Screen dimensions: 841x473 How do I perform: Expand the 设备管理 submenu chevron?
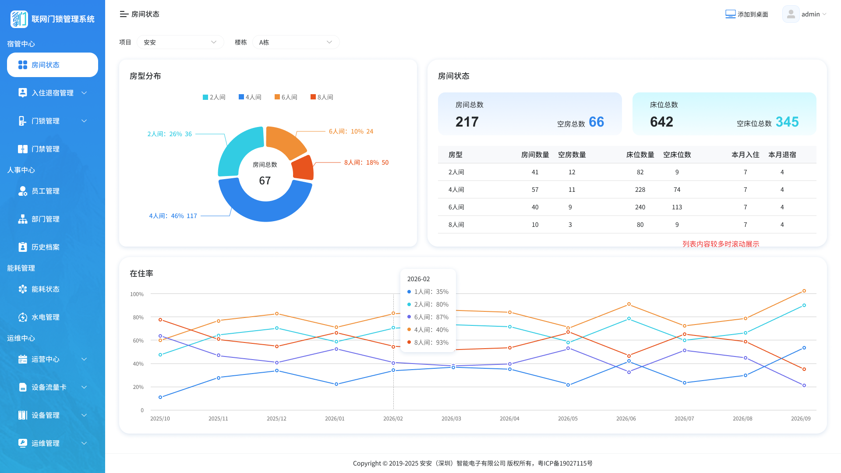tap(84, 415)
